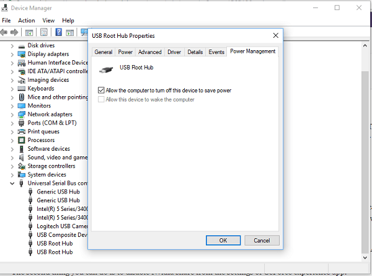This screenshot has width=372, height=276.
Task: Click the disabled Allow this device to wake checkbox
Action: tap(101, 99)
